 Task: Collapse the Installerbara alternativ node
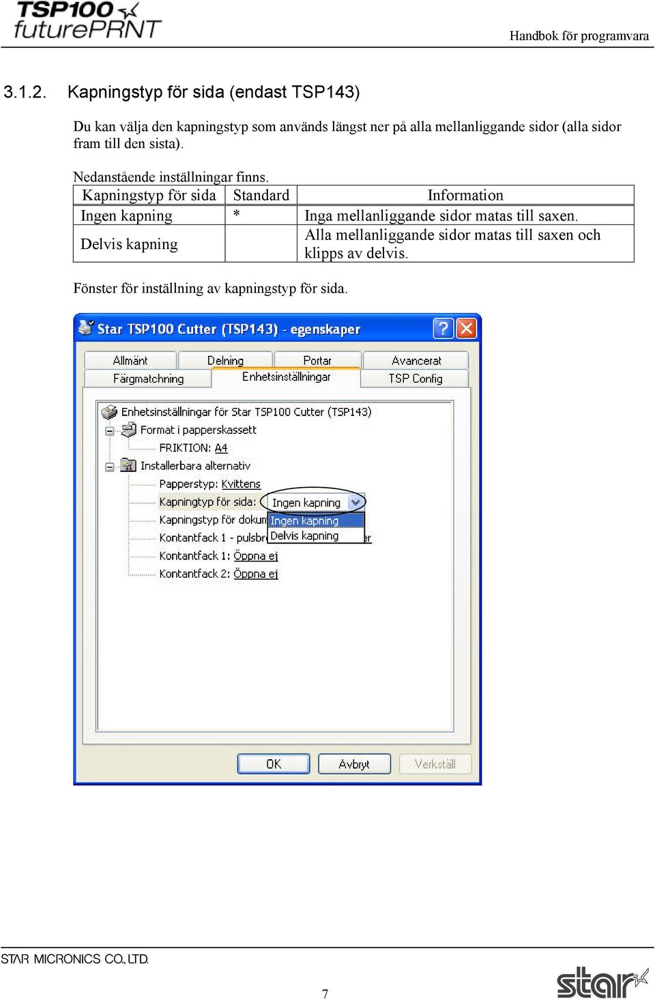[109, 467]
